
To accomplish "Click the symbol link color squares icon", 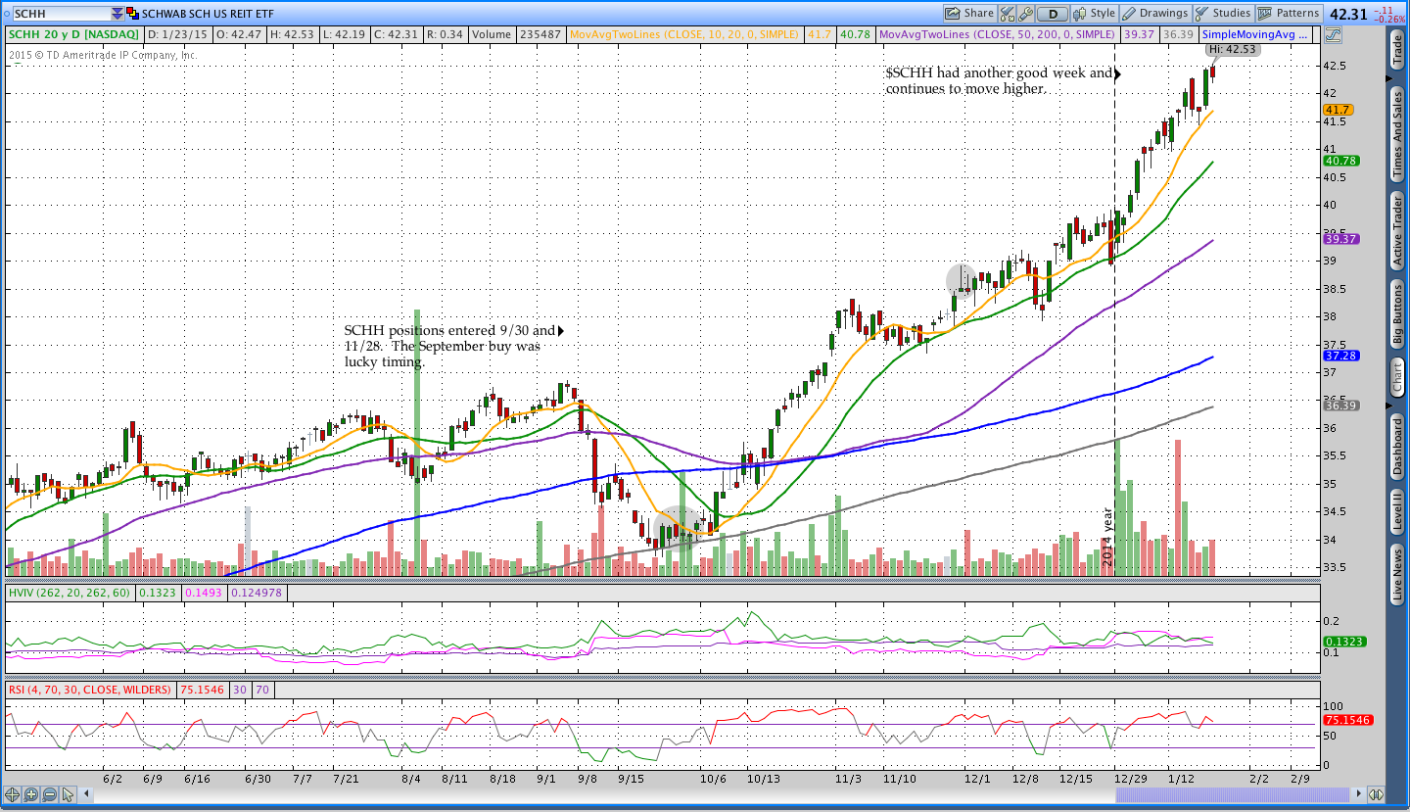I will (x=133, y=14).
